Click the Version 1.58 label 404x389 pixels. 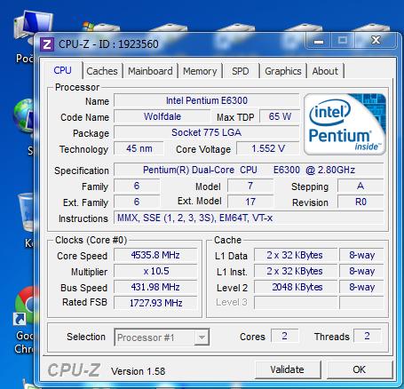(x=138, y=371)
